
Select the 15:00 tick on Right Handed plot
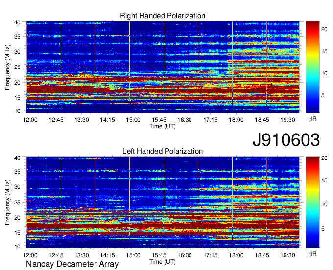coord(133,120)
